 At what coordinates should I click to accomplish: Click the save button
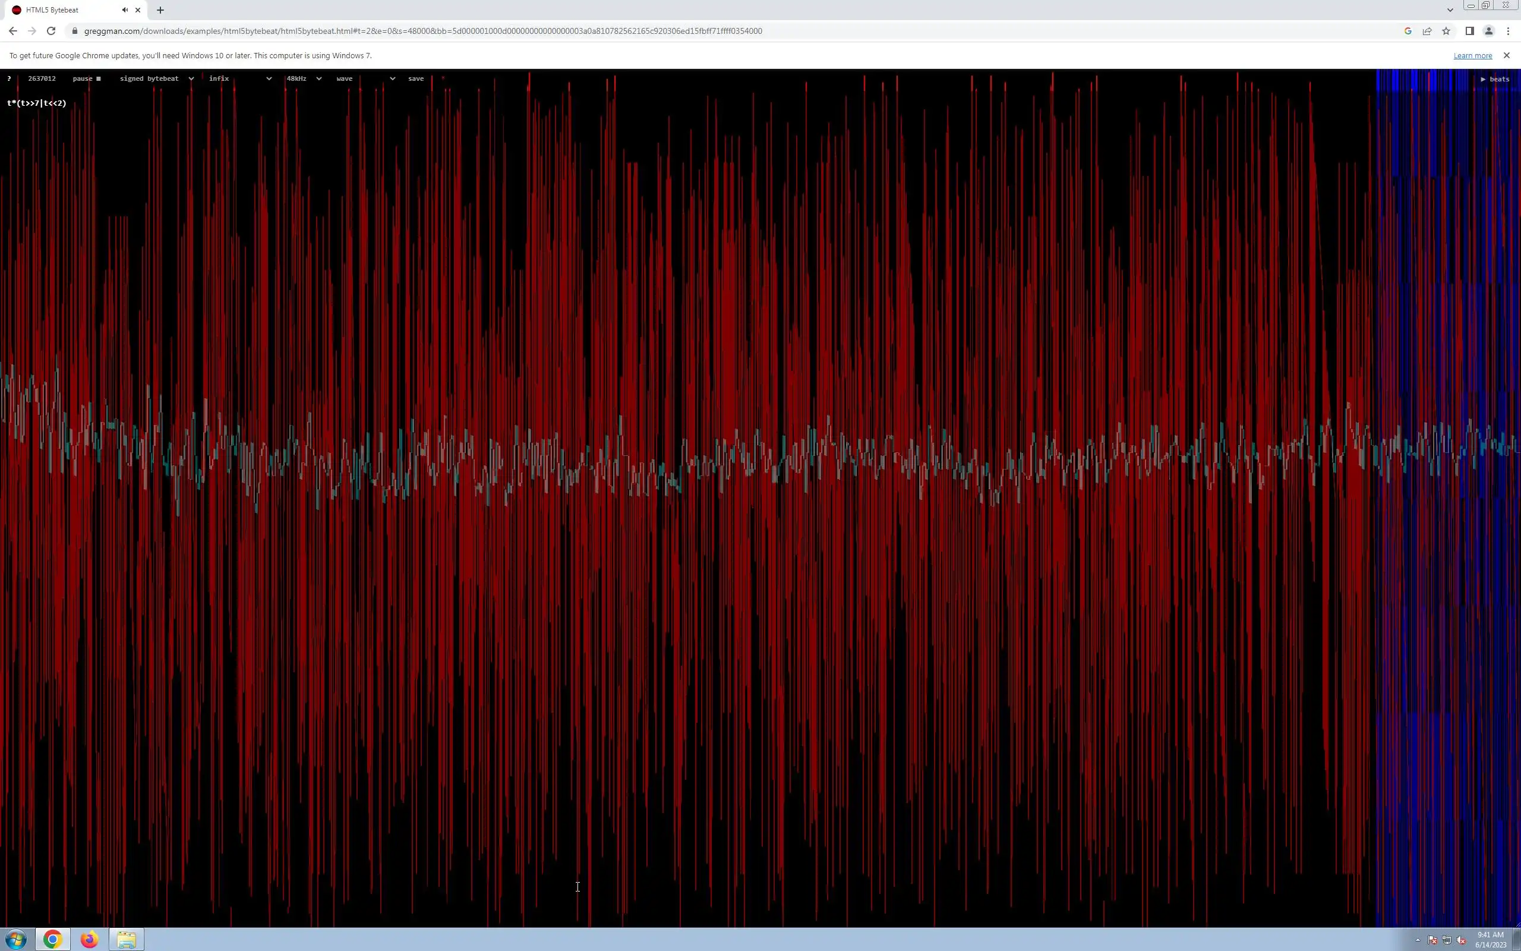(x=415, y=78)
